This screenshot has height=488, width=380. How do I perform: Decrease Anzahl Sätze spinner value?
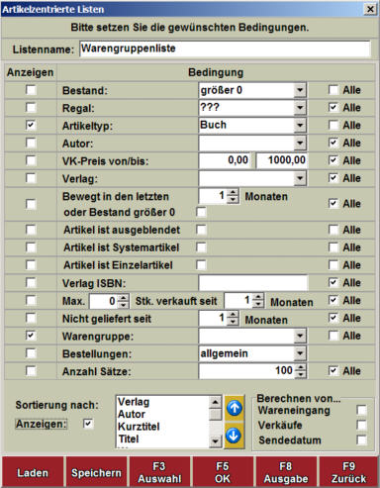click(x=301, y=374)
